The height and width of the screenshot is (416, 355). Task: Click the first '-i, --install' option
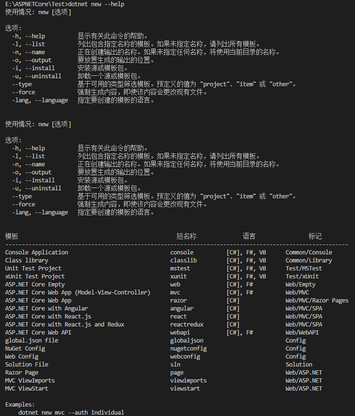point(33,68)
